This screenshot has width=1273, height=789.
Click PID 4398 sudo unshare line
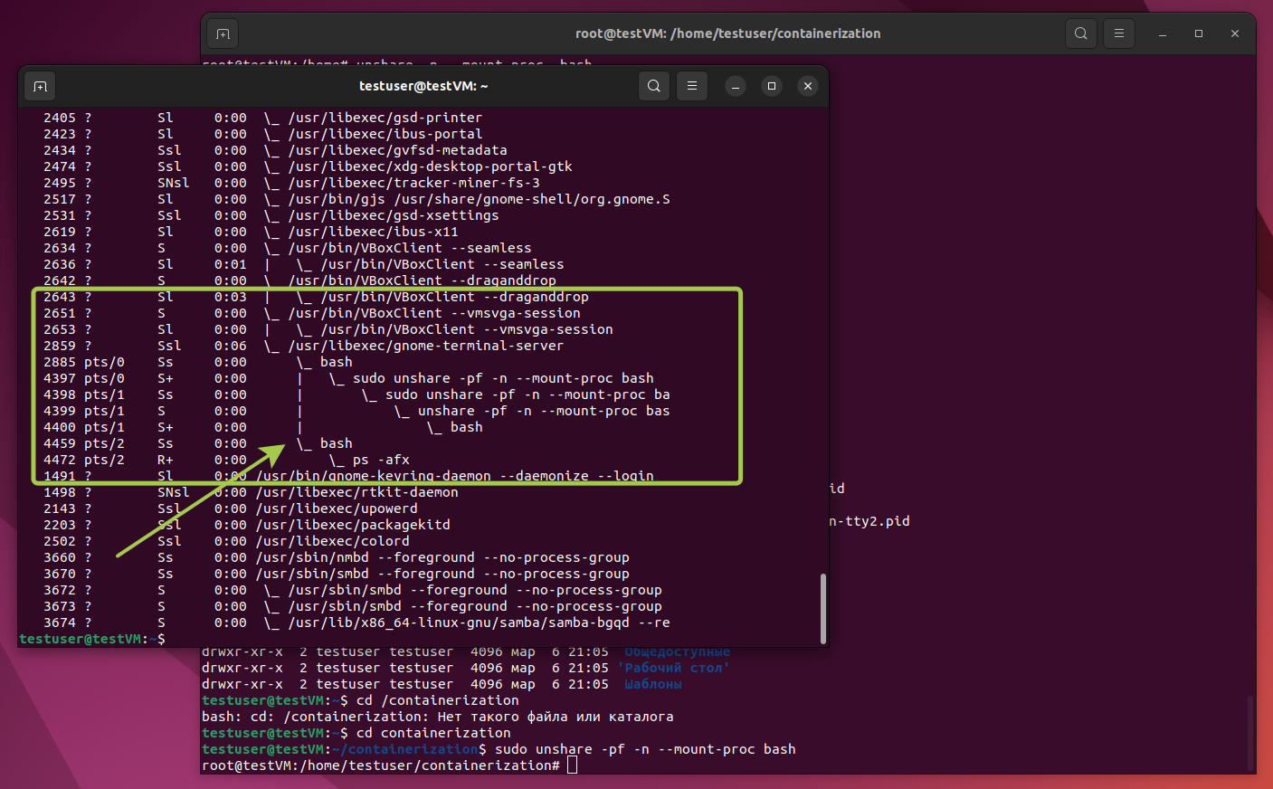click(x=356, y=394)
